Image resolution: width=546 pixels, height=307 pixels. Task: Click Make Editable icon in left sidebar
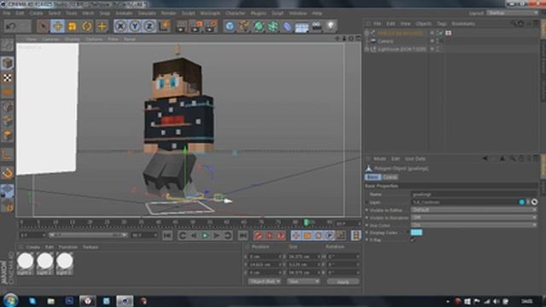(7, 45)
